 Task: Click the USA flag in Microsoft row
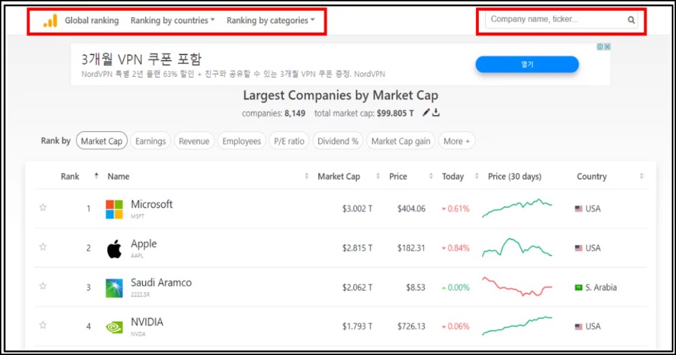579,209
